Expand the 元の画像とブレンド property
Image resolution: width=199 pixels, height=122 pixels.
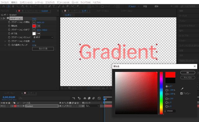[5, 45]
